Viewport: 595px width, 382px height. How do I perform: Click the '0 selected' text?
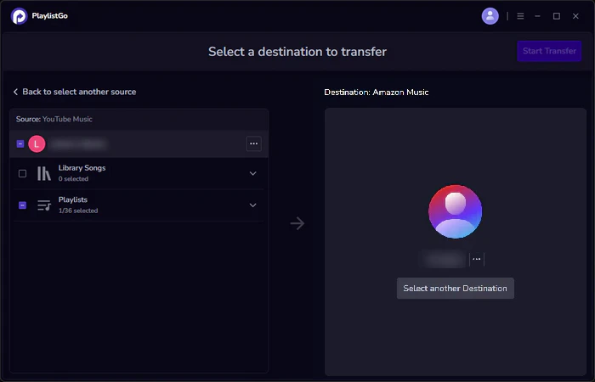[73, 179]
